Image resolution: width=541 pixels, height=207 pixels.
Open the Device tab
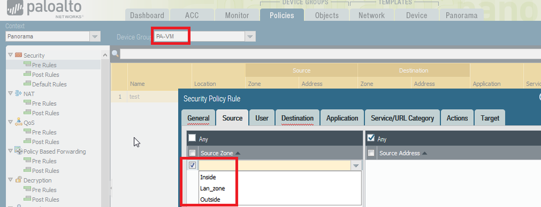coord(416,15)
